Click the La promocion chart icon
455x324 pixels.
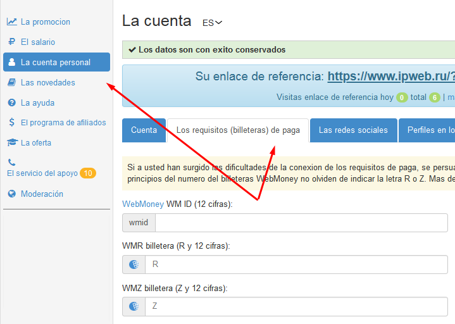tap(11, 22)
